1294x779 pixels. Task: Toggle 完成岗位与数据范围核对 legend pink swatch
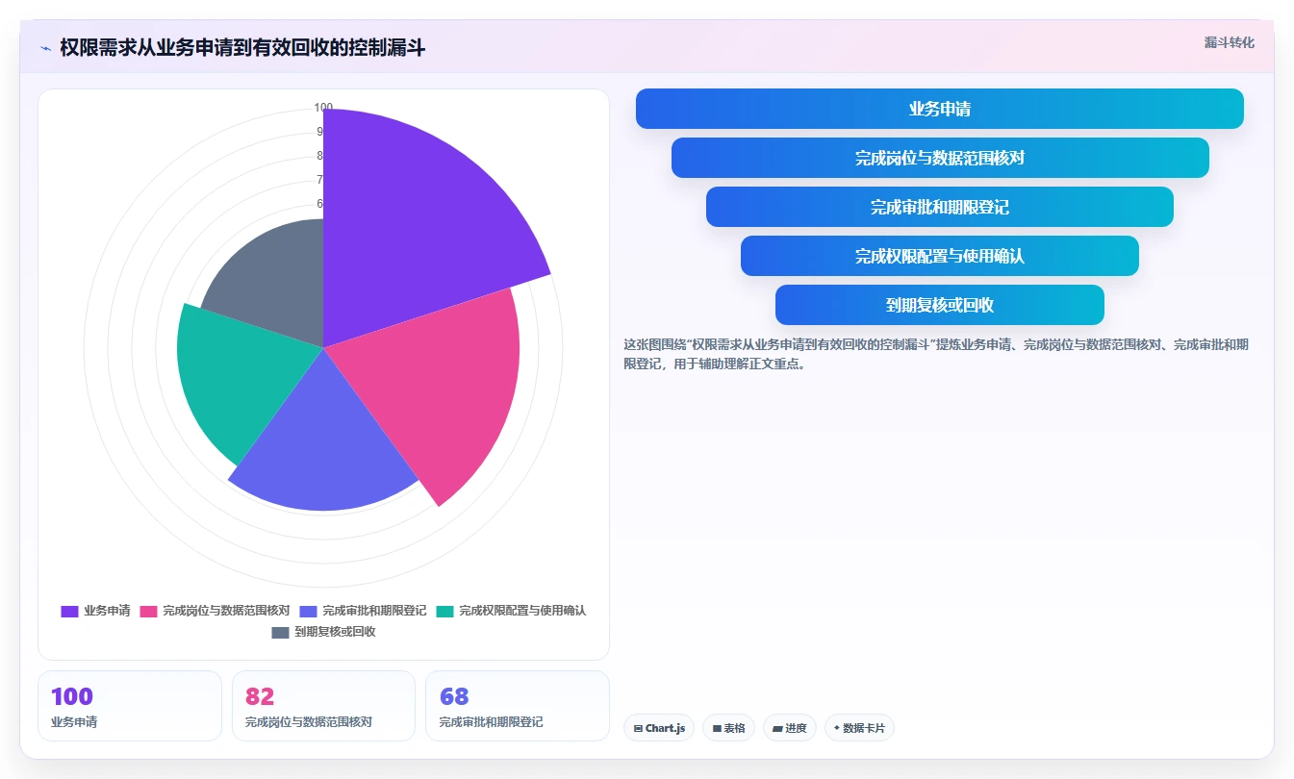click(148, 611)
